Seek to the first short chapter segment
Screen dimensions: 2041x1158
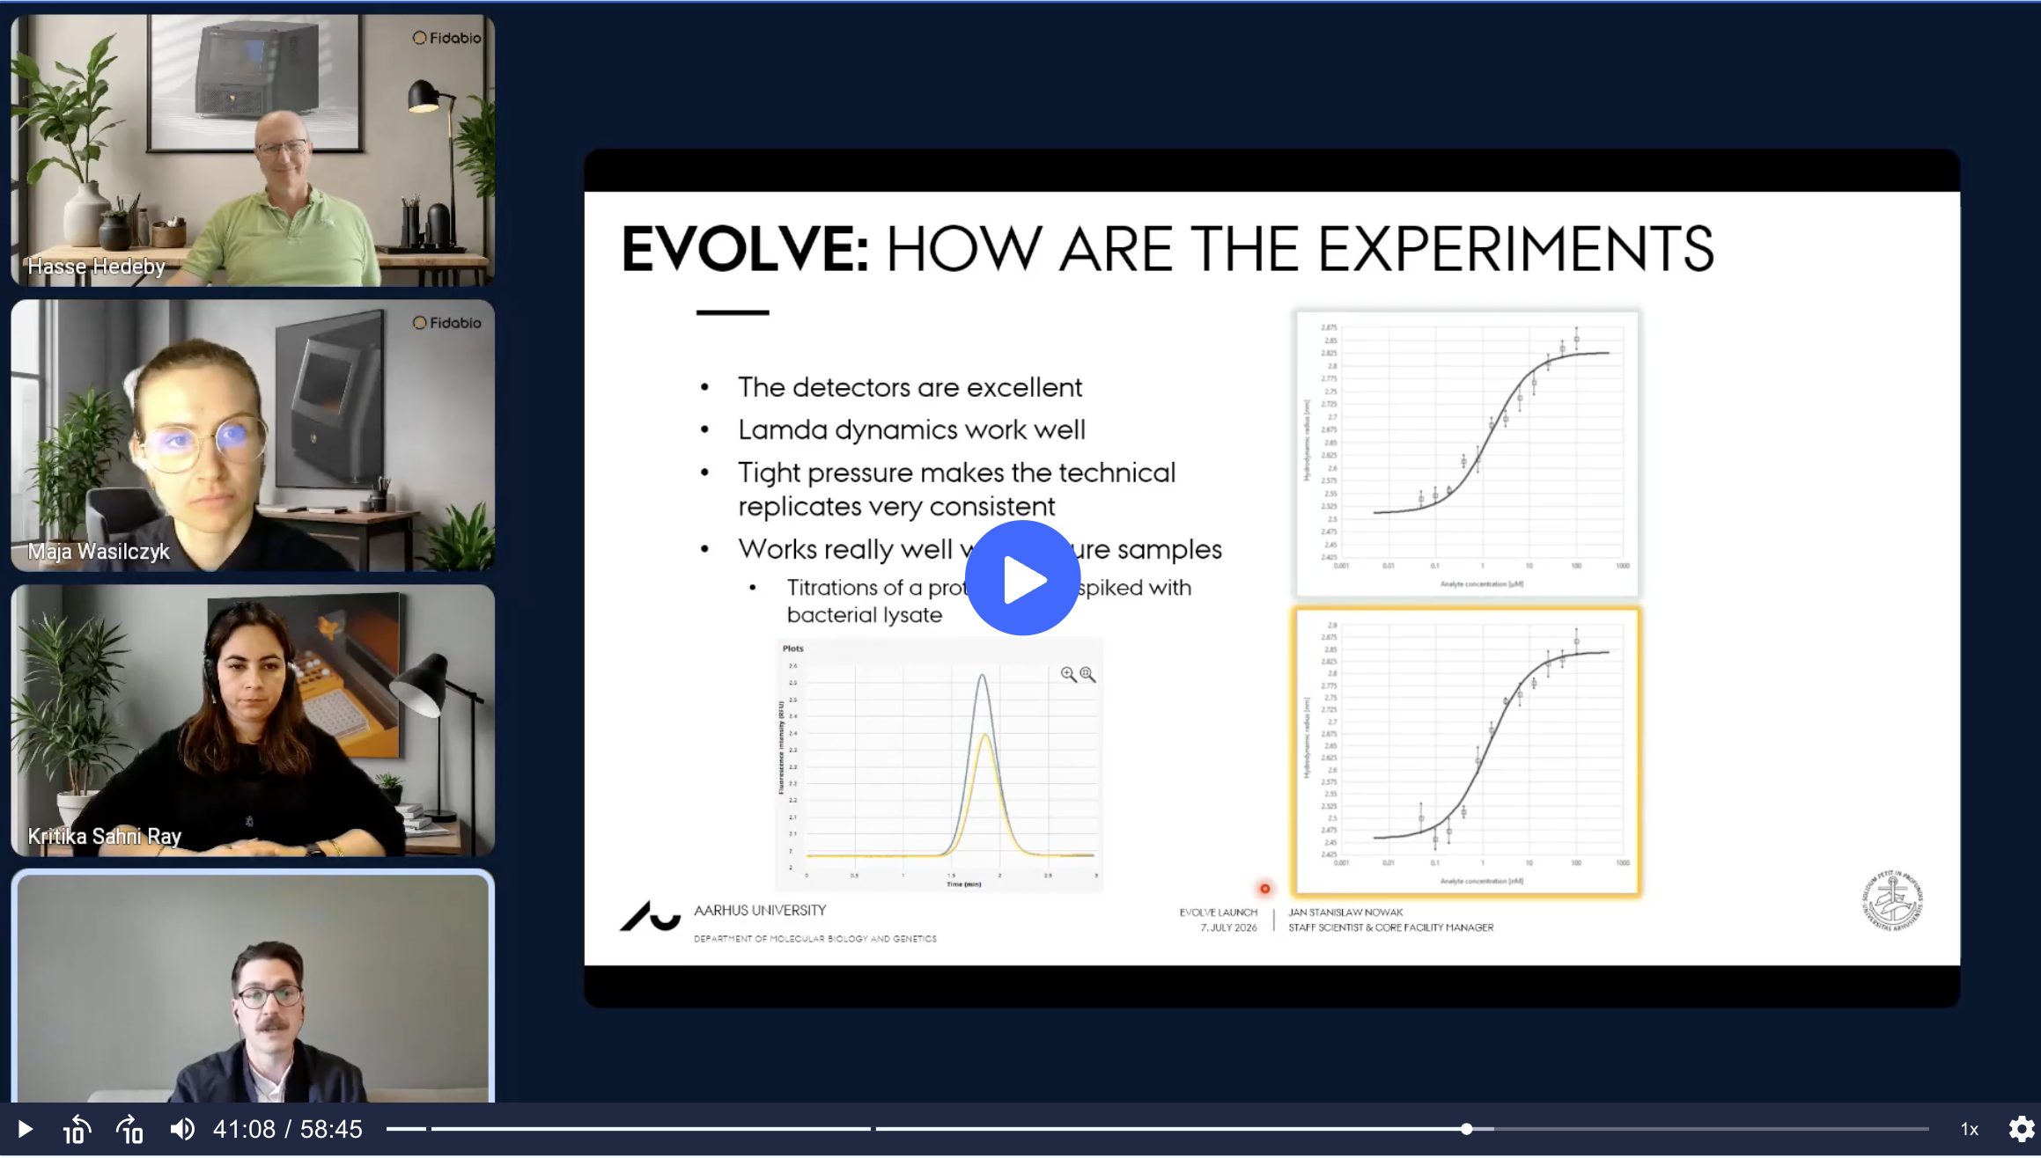pyautogui.click(x=406, y=1129)
